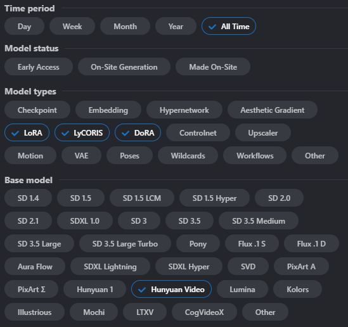Disable the LyCORIS model type chip

pyautogui.click(x=82, y=132)
